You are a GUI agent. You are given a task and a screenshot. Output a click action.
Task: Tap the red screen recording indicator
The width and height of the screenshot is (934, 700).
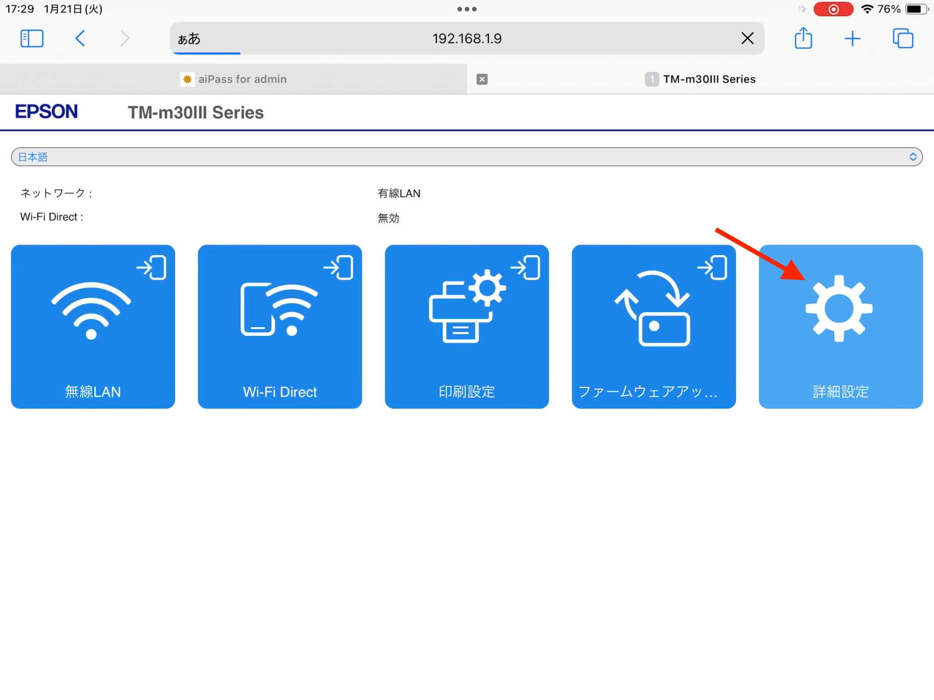tap(833, 9)
